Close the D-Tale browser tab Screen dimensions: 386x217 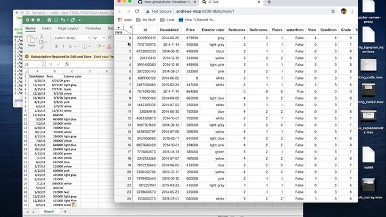259,2
